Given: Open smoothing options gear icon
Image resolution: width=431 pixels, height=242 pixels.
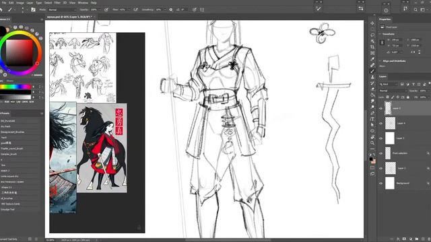Looking at the screenshot, I should (x=170, y=9).
